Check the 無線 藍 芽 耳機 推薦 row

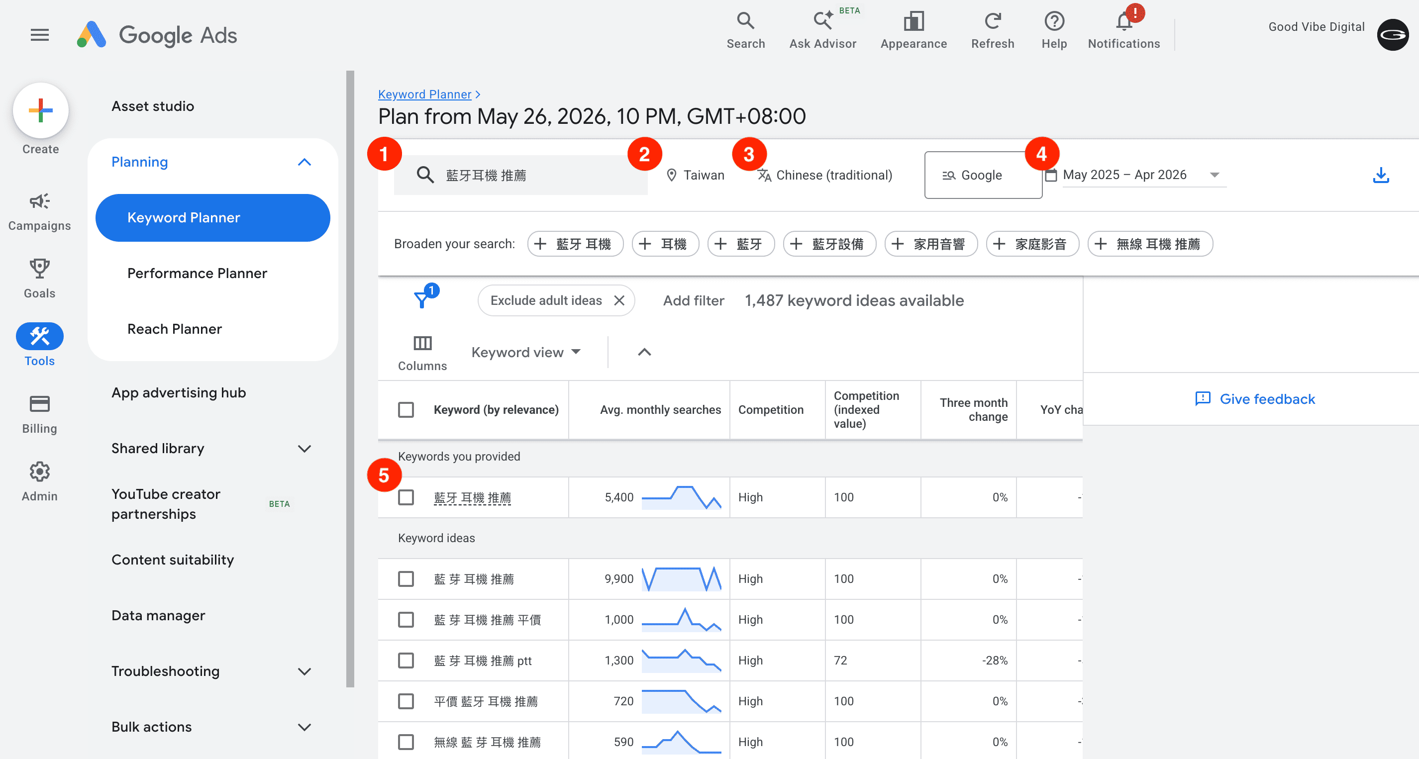pyautogui.click(x=406, y=742)
